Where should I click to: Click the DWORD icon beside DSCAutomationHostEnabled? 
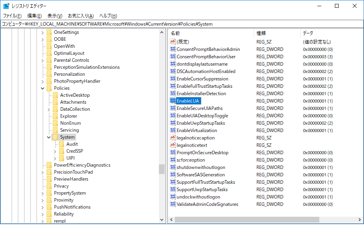tap(173, 71)
